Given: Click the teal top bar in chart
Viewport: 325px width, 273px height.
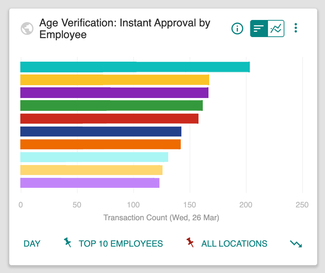Looking at the screenshot, I should coord(135,67).
